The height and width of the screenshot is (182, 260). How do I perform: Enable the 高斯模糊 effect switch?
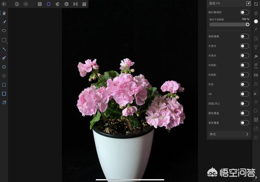[x=245, y=36]
